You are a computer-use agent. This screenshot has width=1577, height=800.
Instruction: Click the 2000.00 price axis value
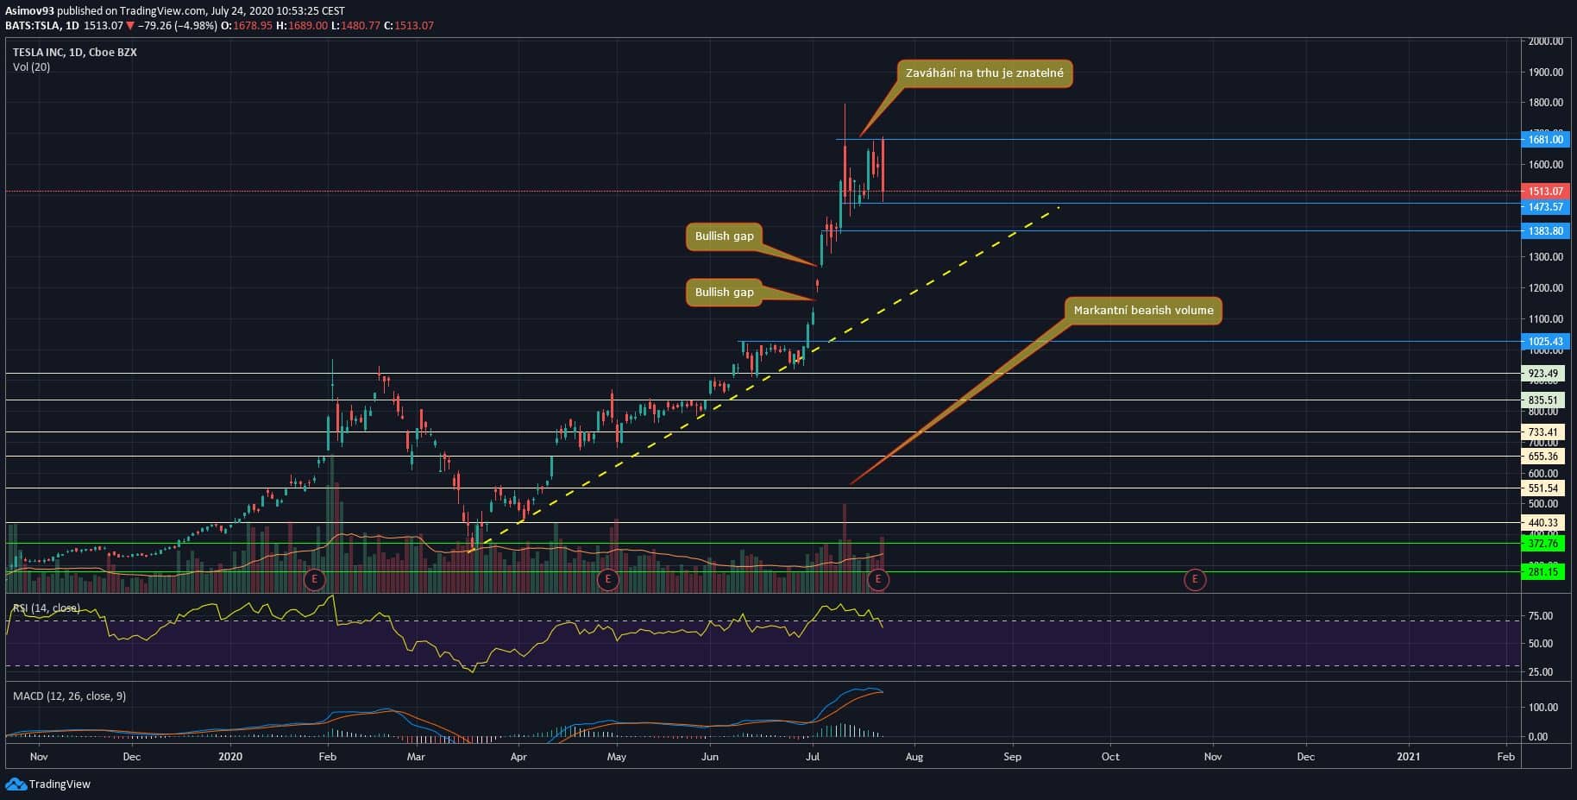(1546, 41)
